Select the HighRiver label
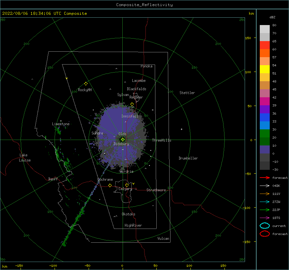Screen dimensions: 289x270 point(133,225)
